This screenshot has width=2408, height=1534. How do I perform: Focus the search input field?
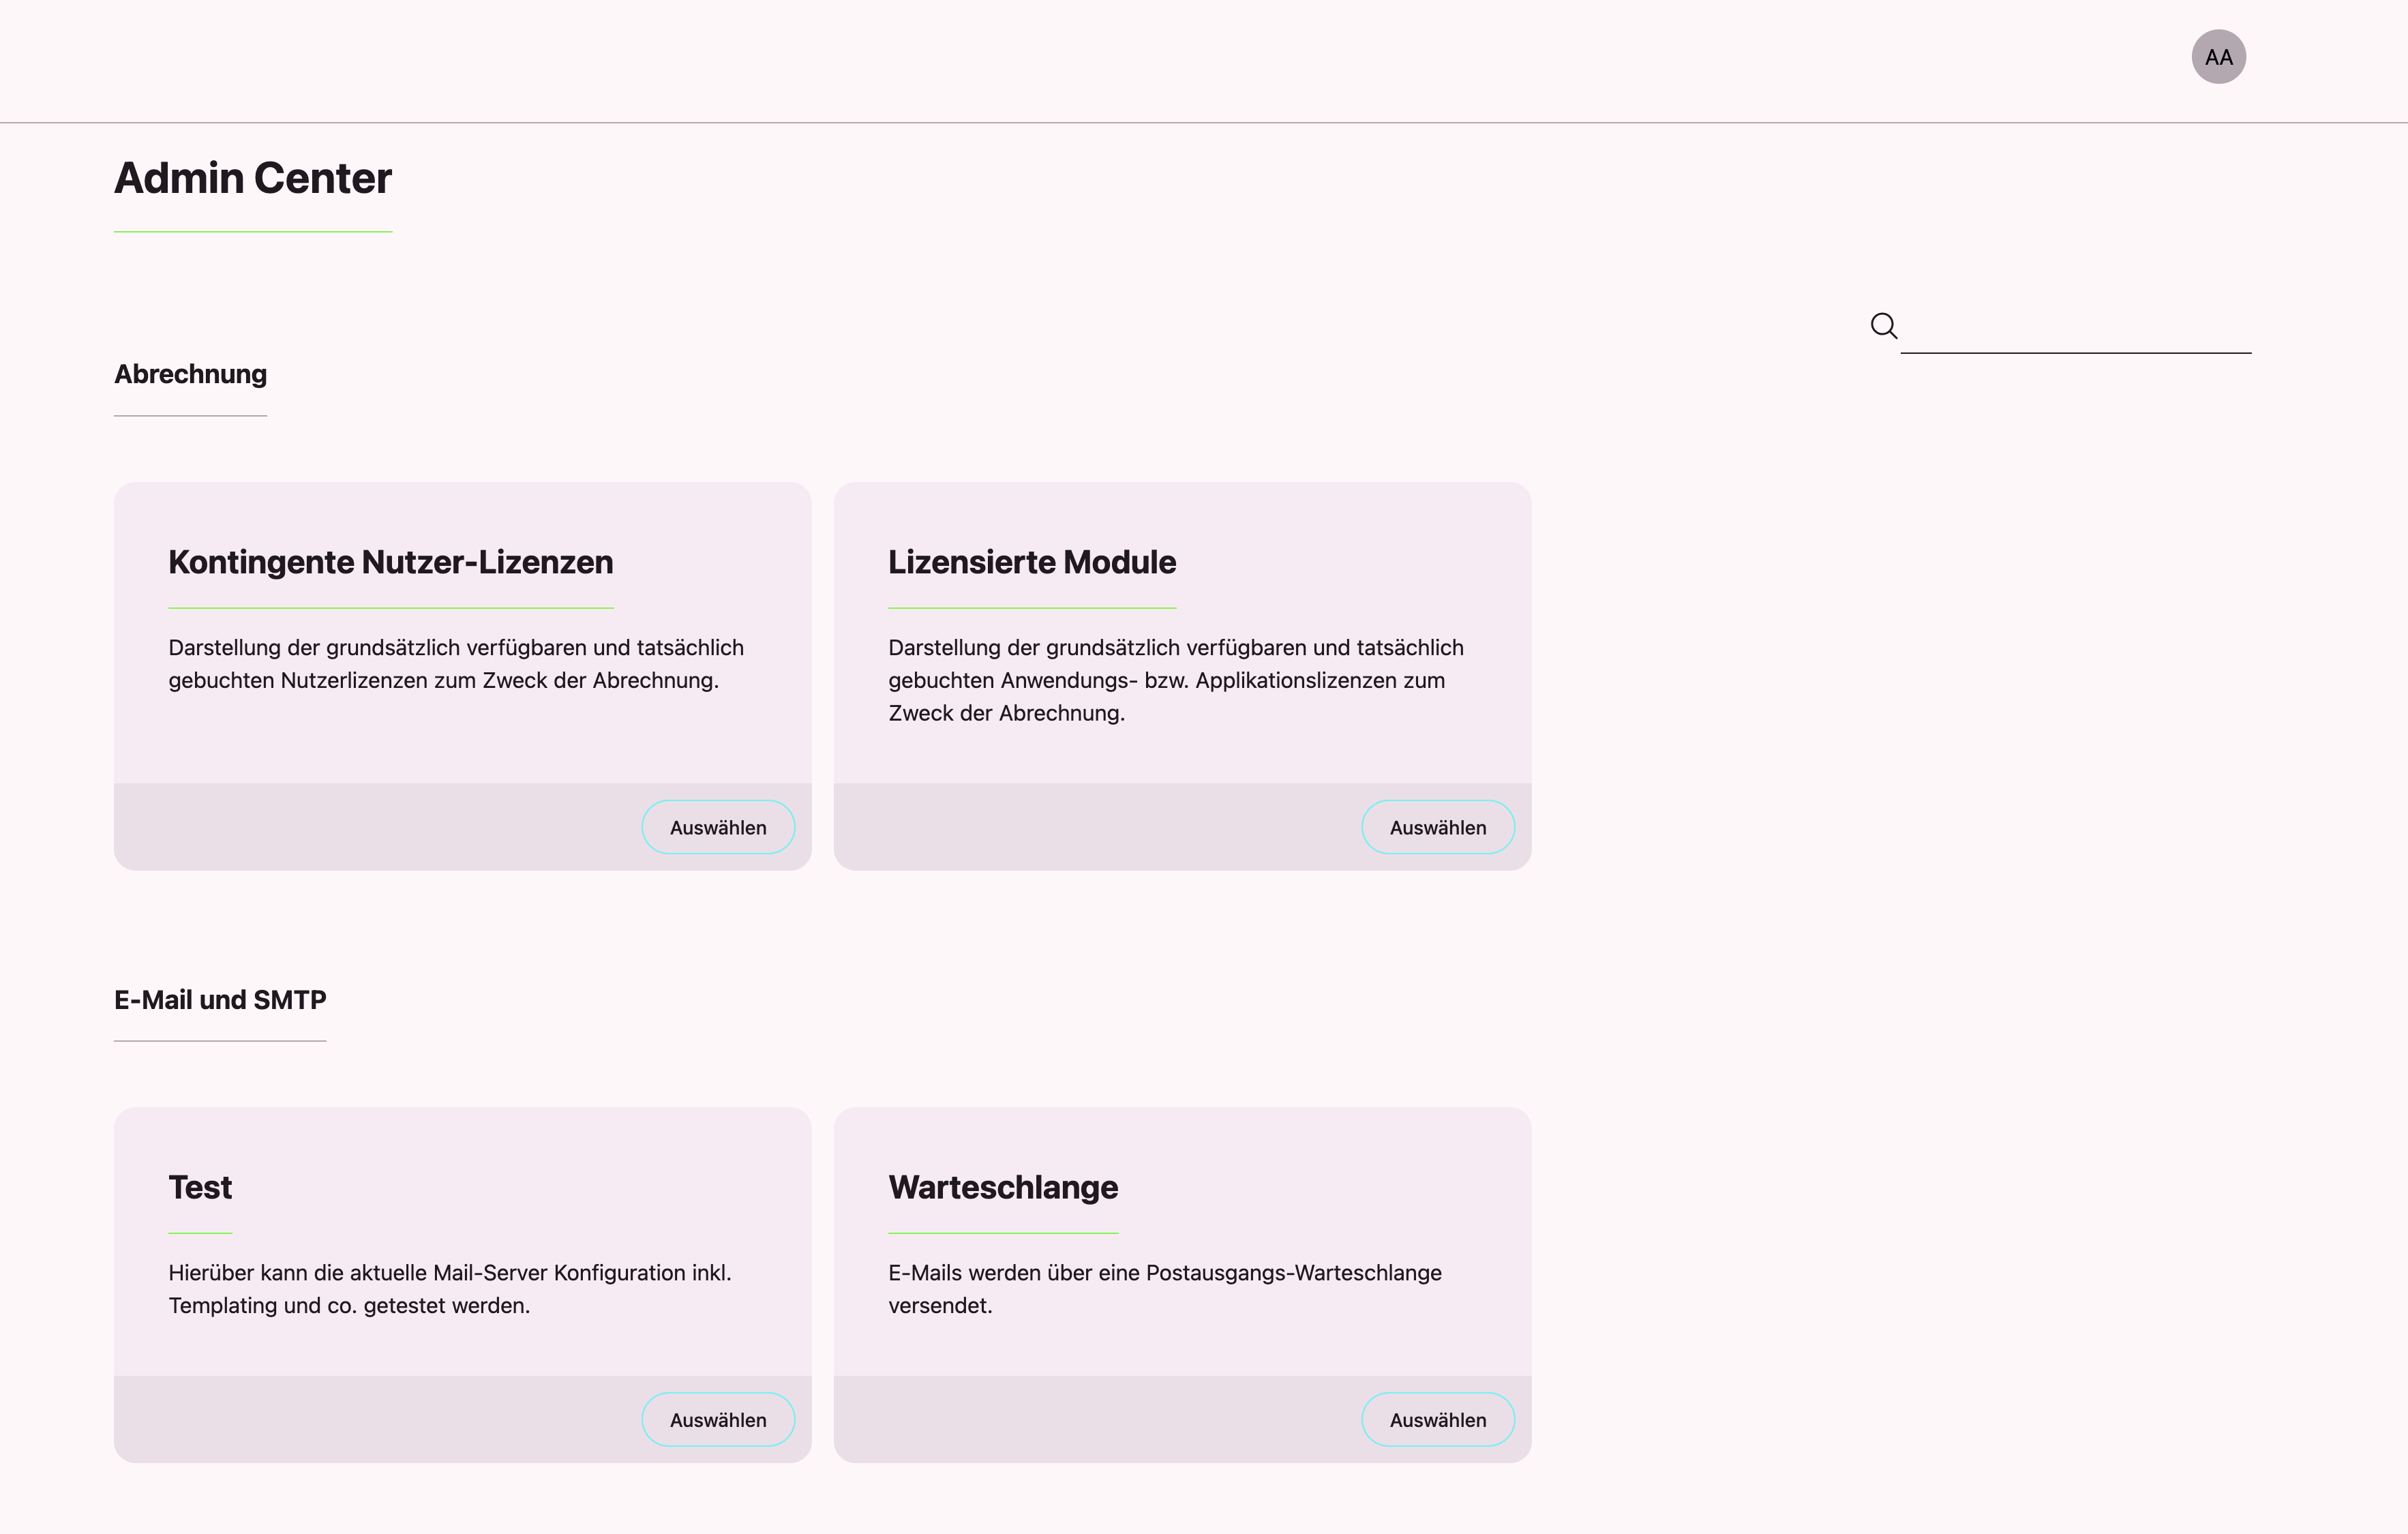[x=2075, y=330]
